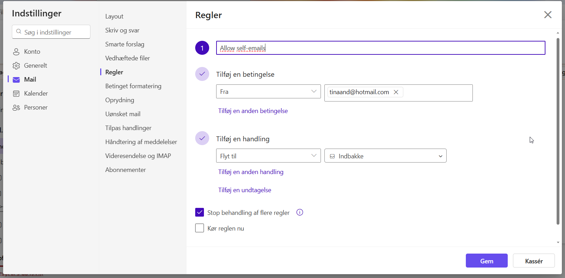Uncheck Stop behandling af flere regler

199,212
